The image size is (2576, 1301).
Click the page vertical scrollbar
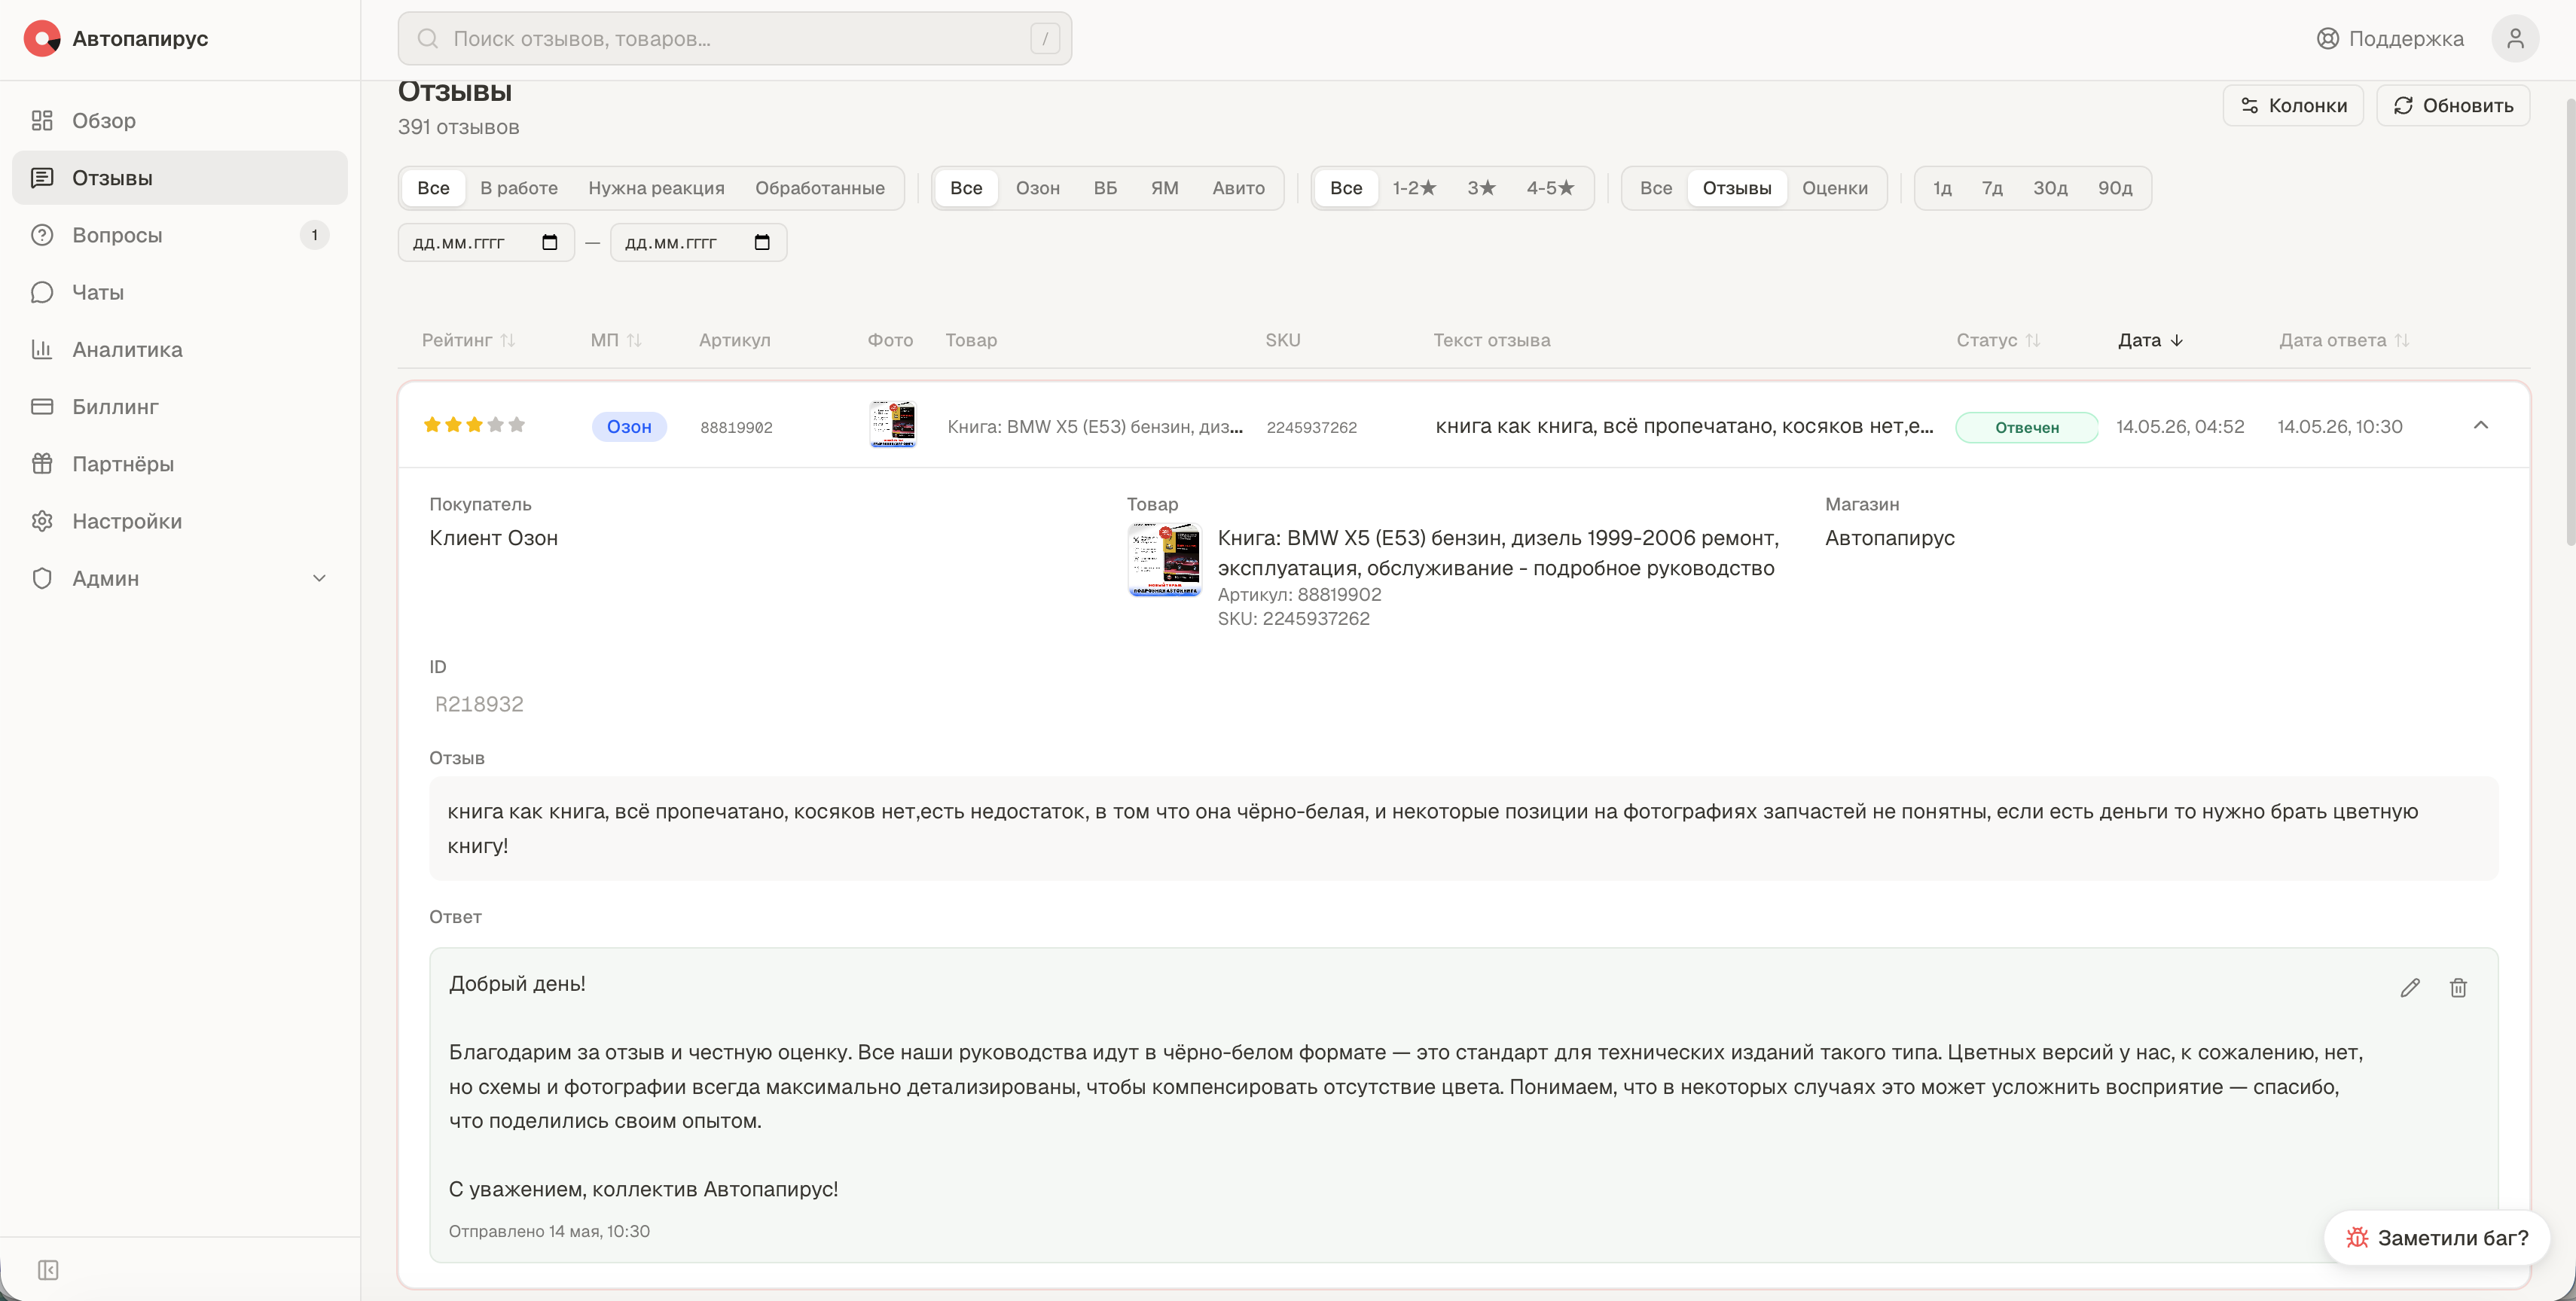click(2570, 320)
